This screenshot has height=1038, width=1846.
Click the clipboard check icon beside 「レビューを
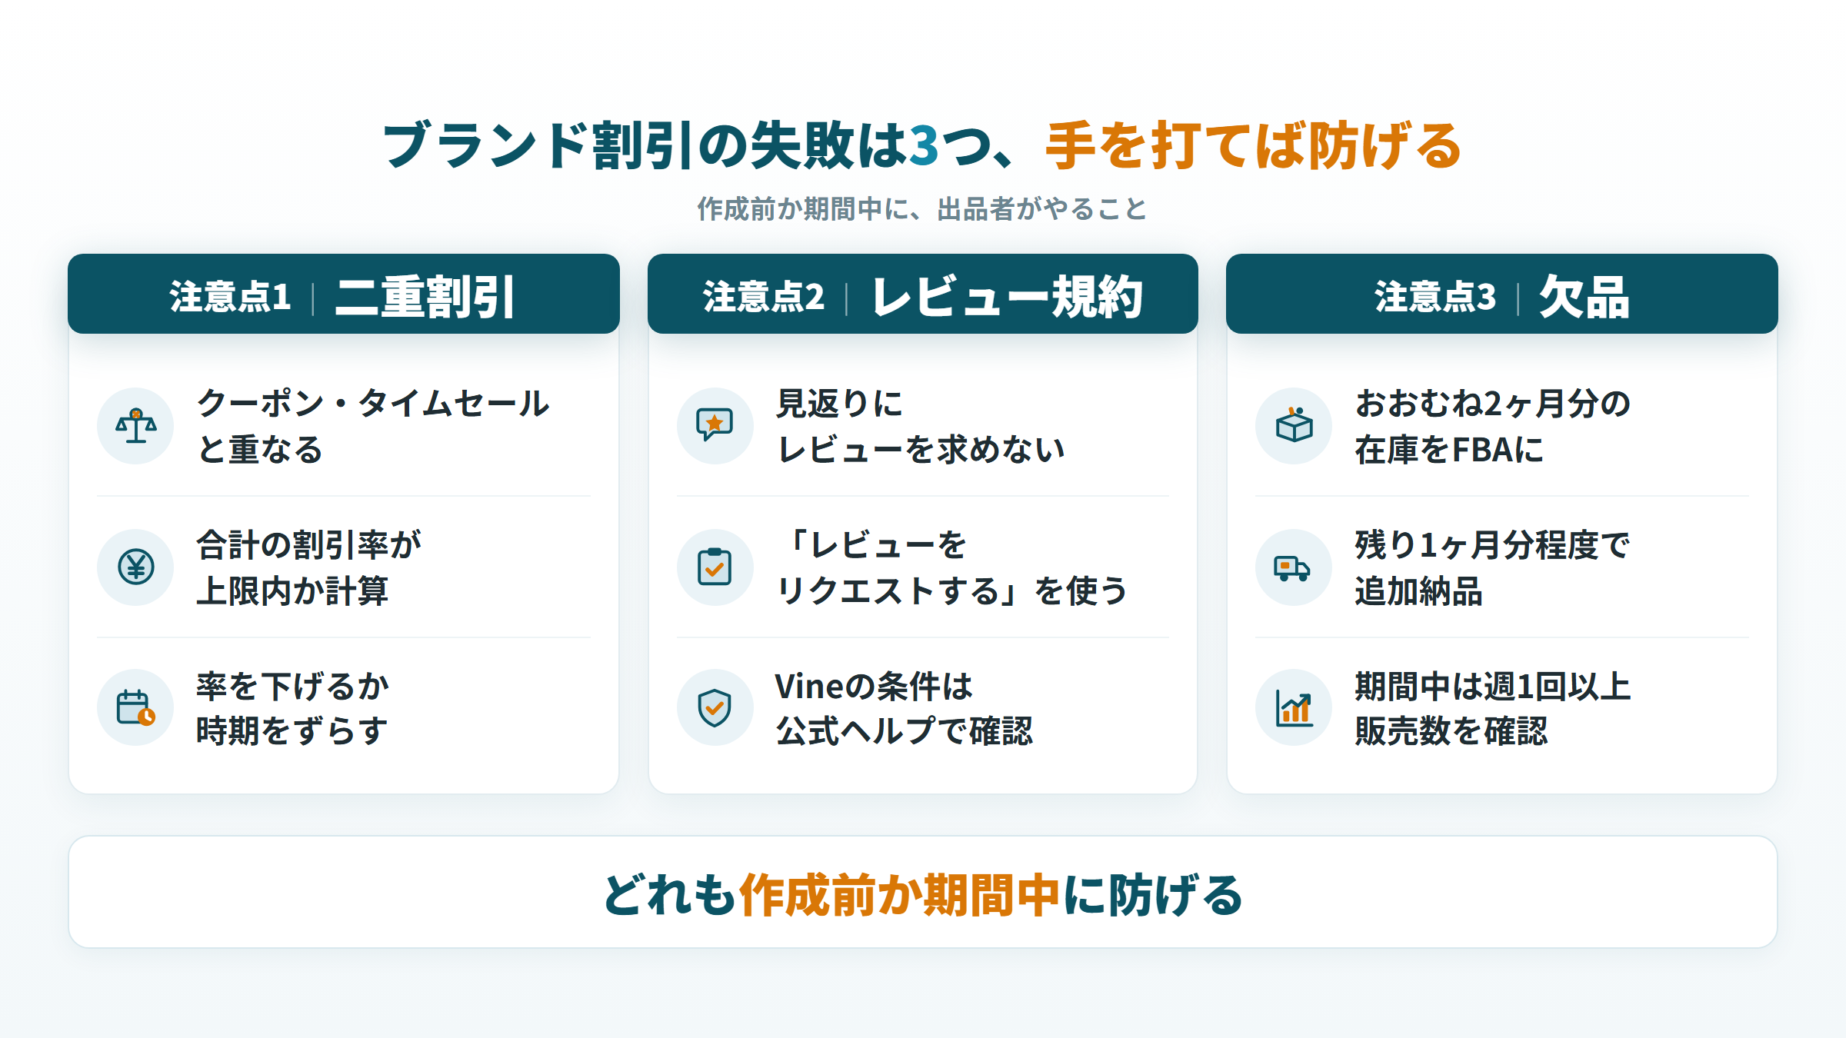(715, 567)
